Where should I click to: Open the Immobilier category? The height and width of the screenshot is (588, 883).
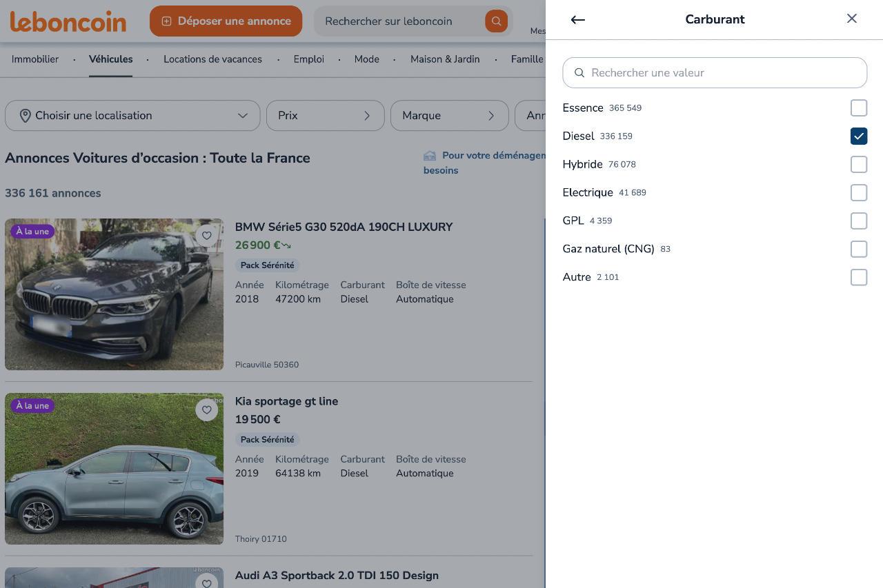pyautogui.click(x=35, y=59)
